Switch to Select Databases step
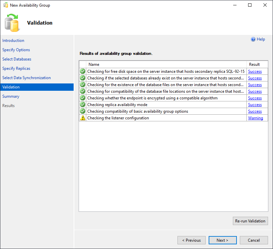Screen dimensions: 273x249 click(x=17, y=59)
